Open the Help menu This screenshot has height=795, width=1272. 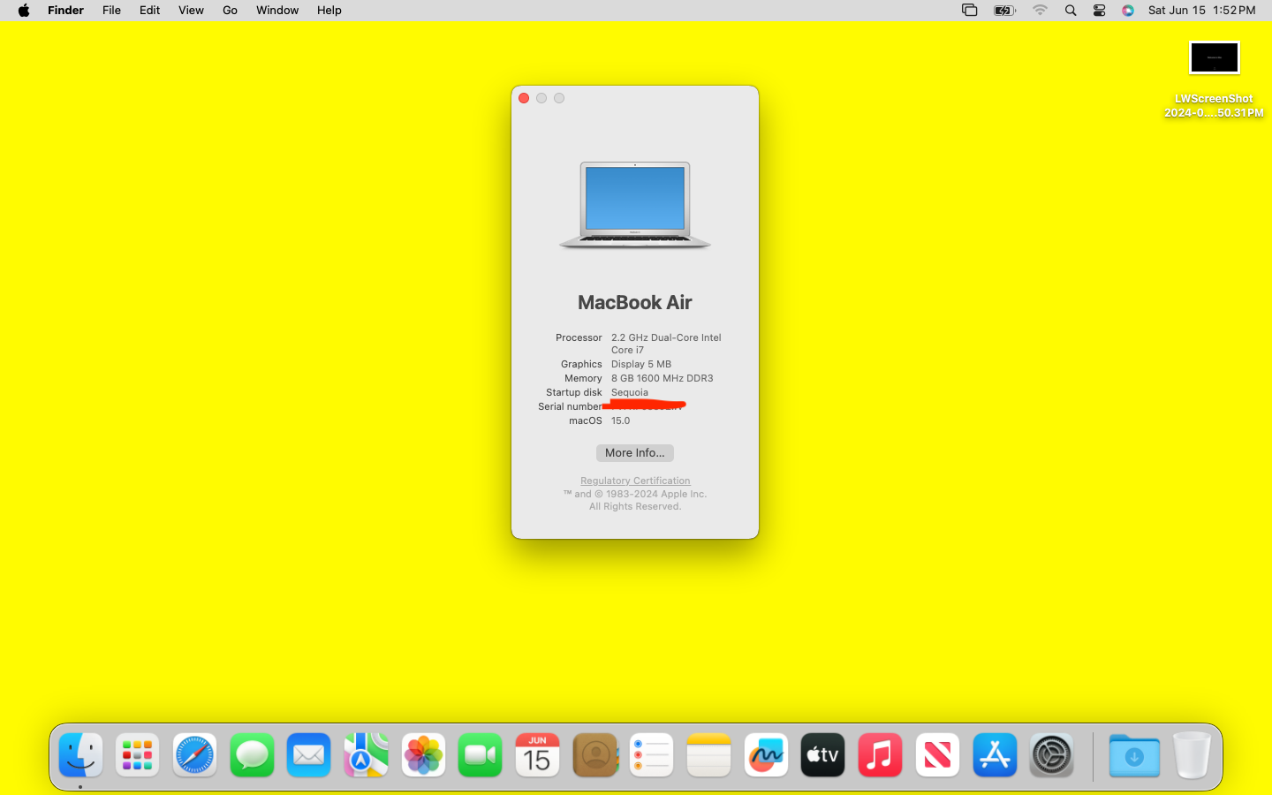click(x=329, y=11)
